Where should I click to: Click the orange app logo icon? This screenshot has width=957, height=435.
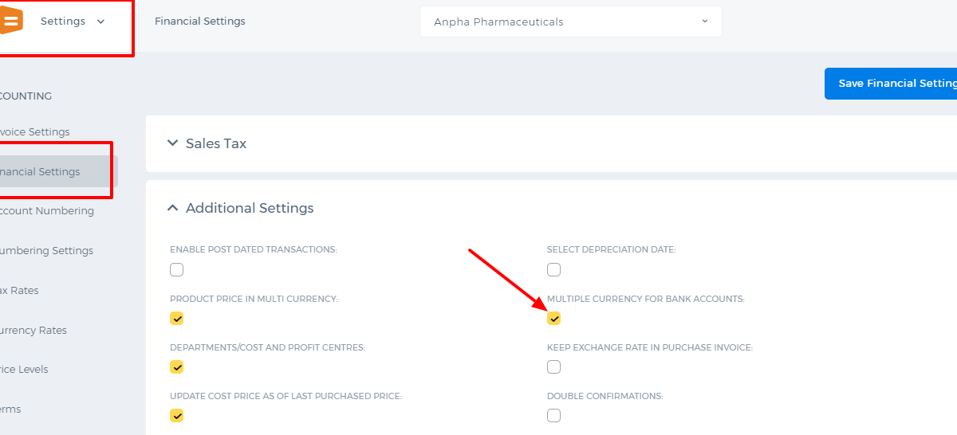[11, 22]
